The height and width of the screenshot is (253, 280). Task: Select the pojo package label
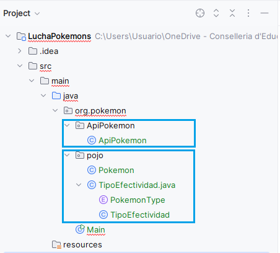[x=95, y=156]
